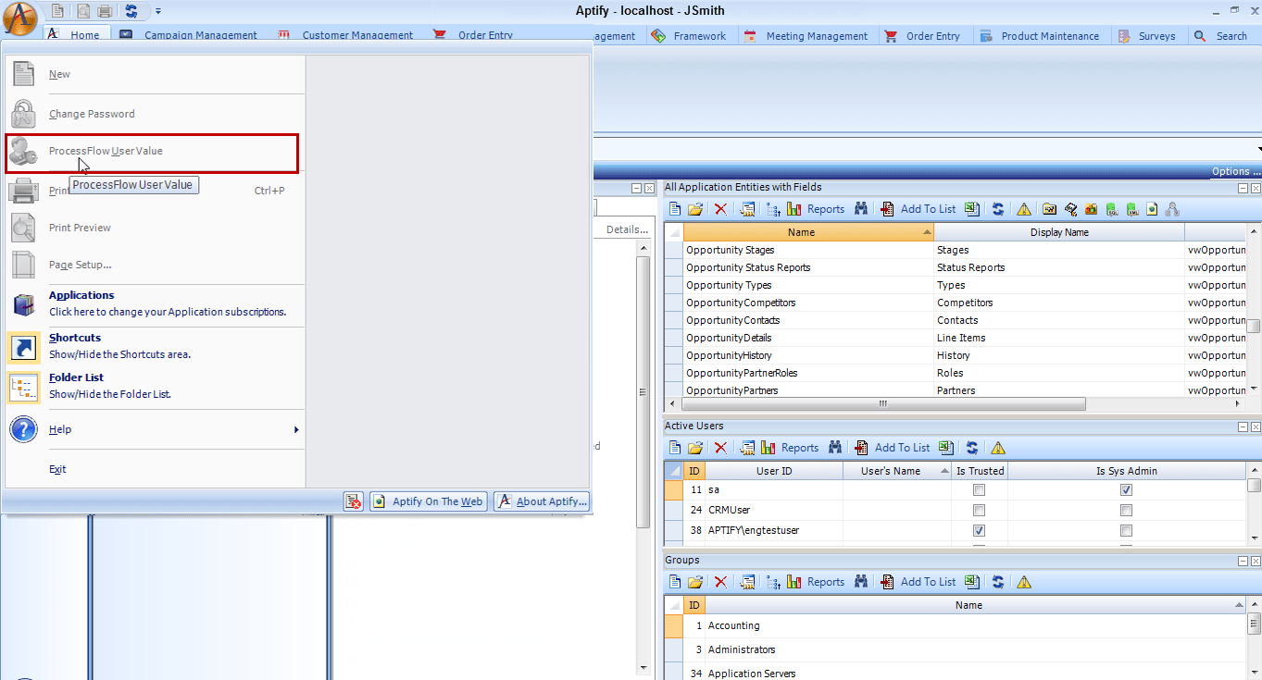
Task: Toggle Is Trusted checkbox for APTIFY\engtestuser
Action: [979, 530]
